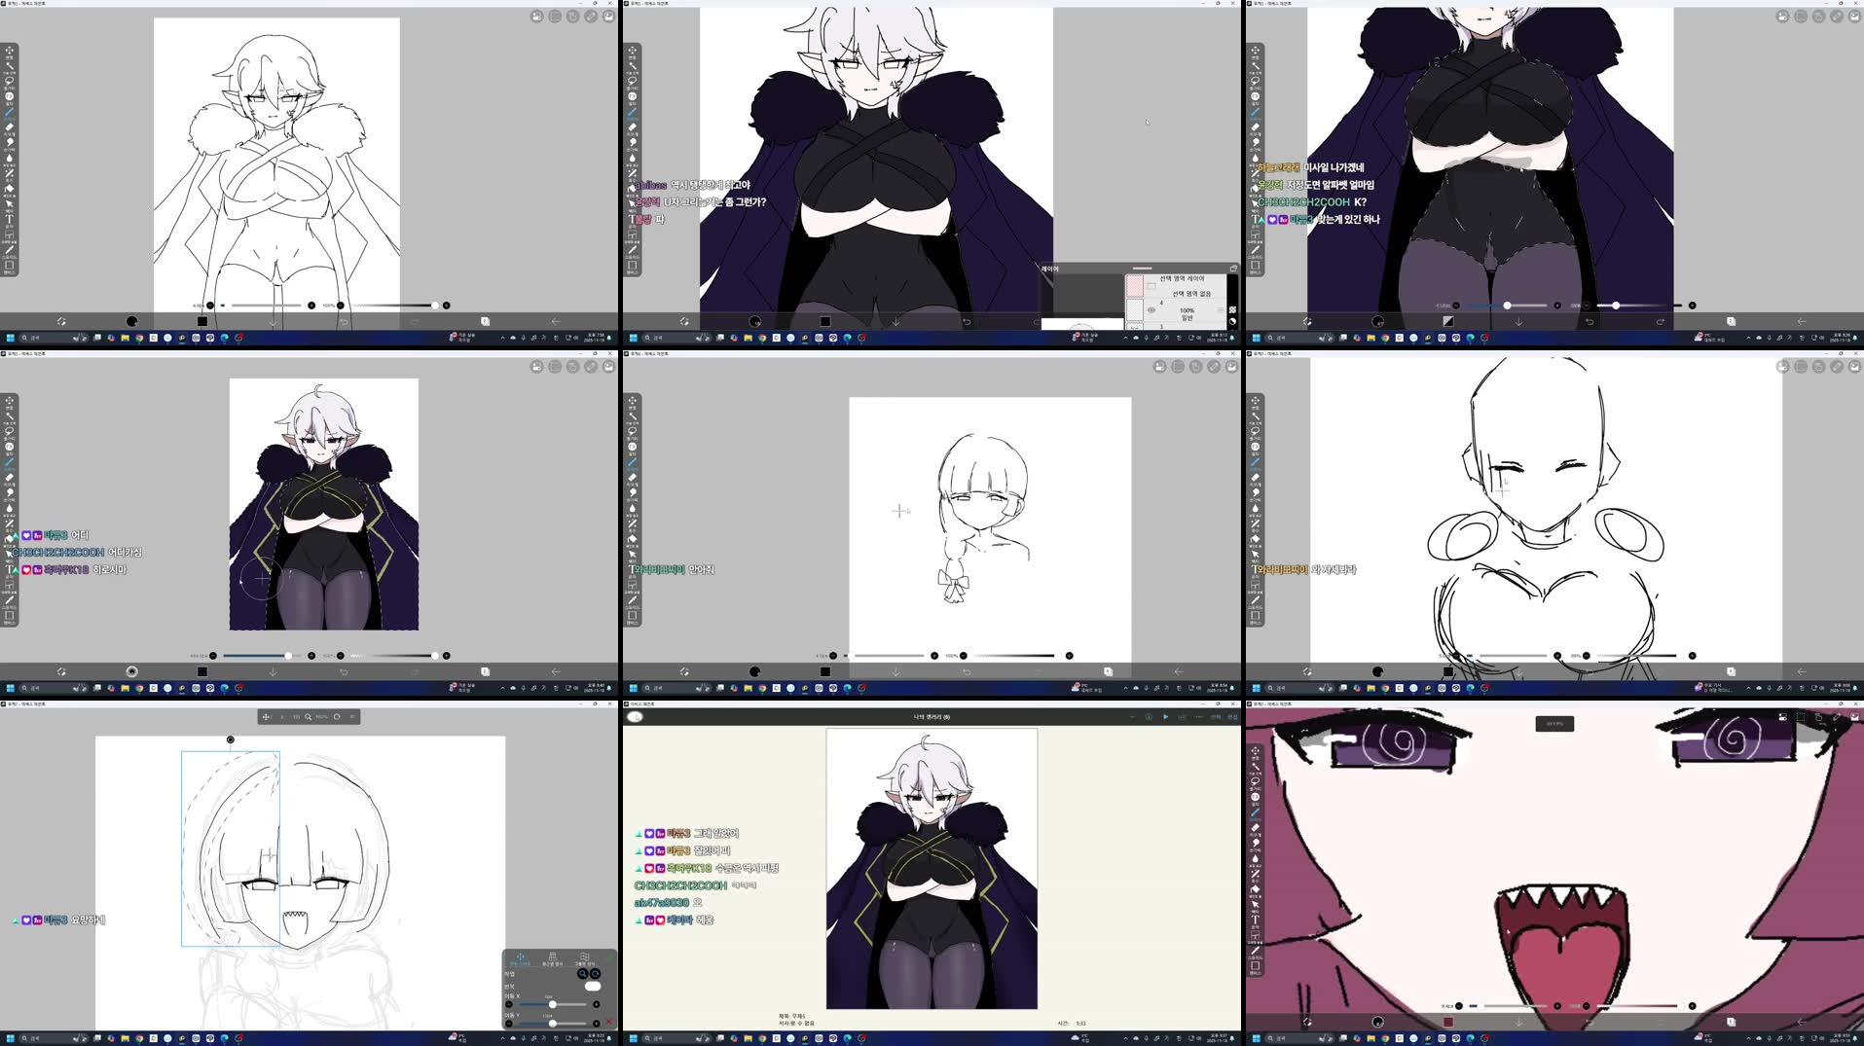Select the 선택 영역 레이어 layer entry

[x=1182, y=279]
